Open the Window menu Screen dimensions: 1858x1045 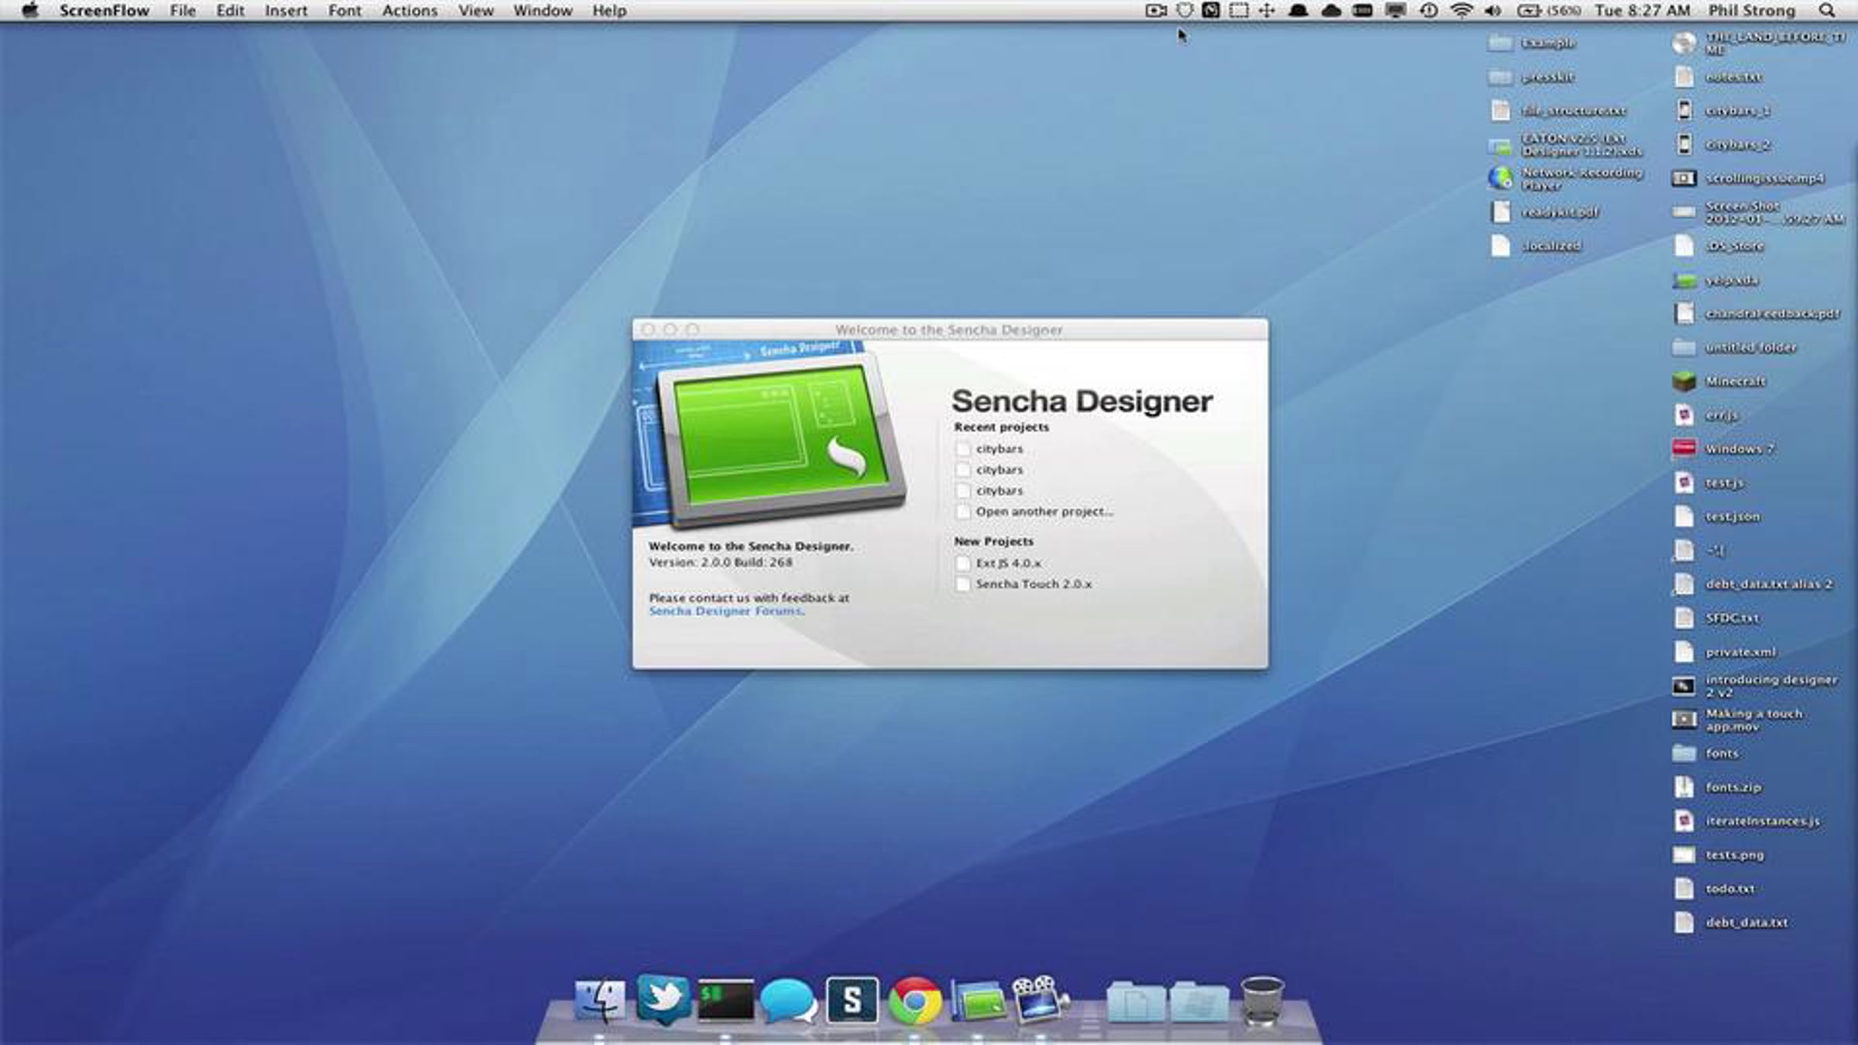tap(543, 11)
